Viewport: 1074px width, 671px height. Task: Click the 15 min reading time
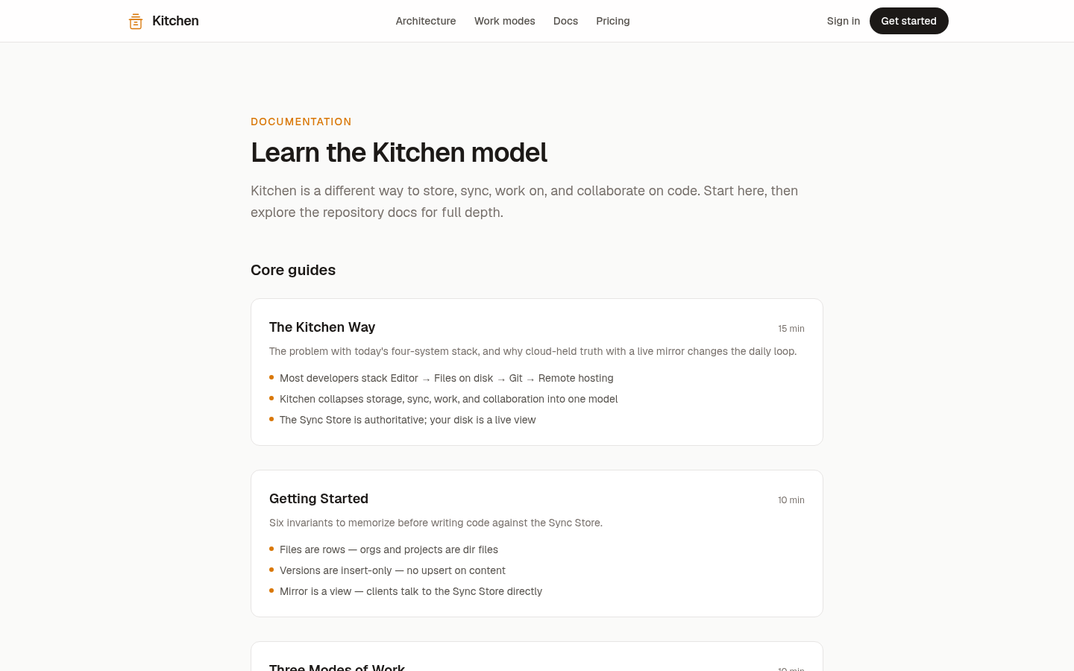791,329
